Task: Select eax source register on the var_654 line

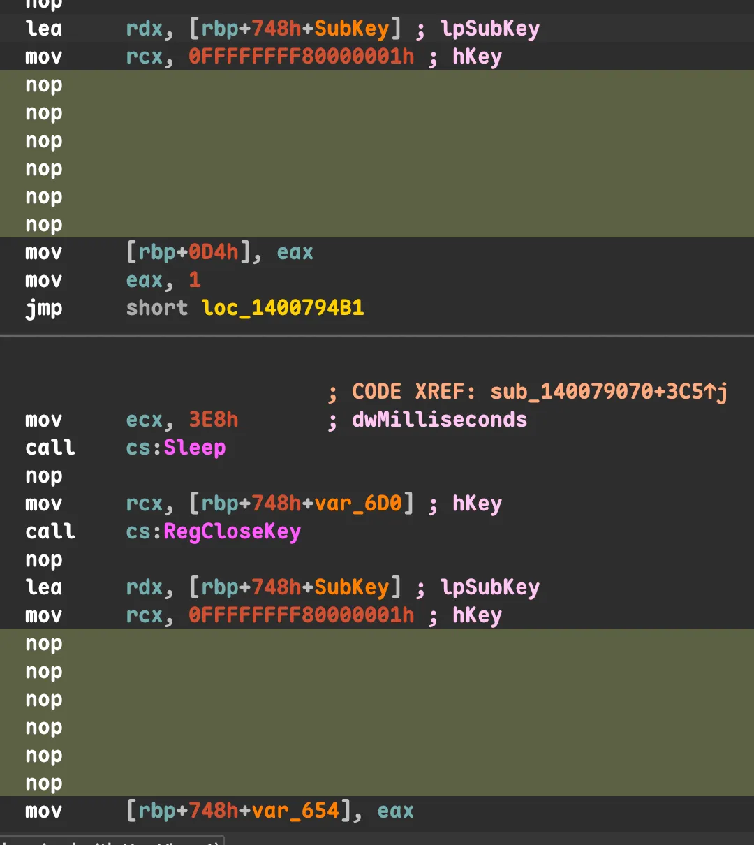Action: [x=395, y=811]
